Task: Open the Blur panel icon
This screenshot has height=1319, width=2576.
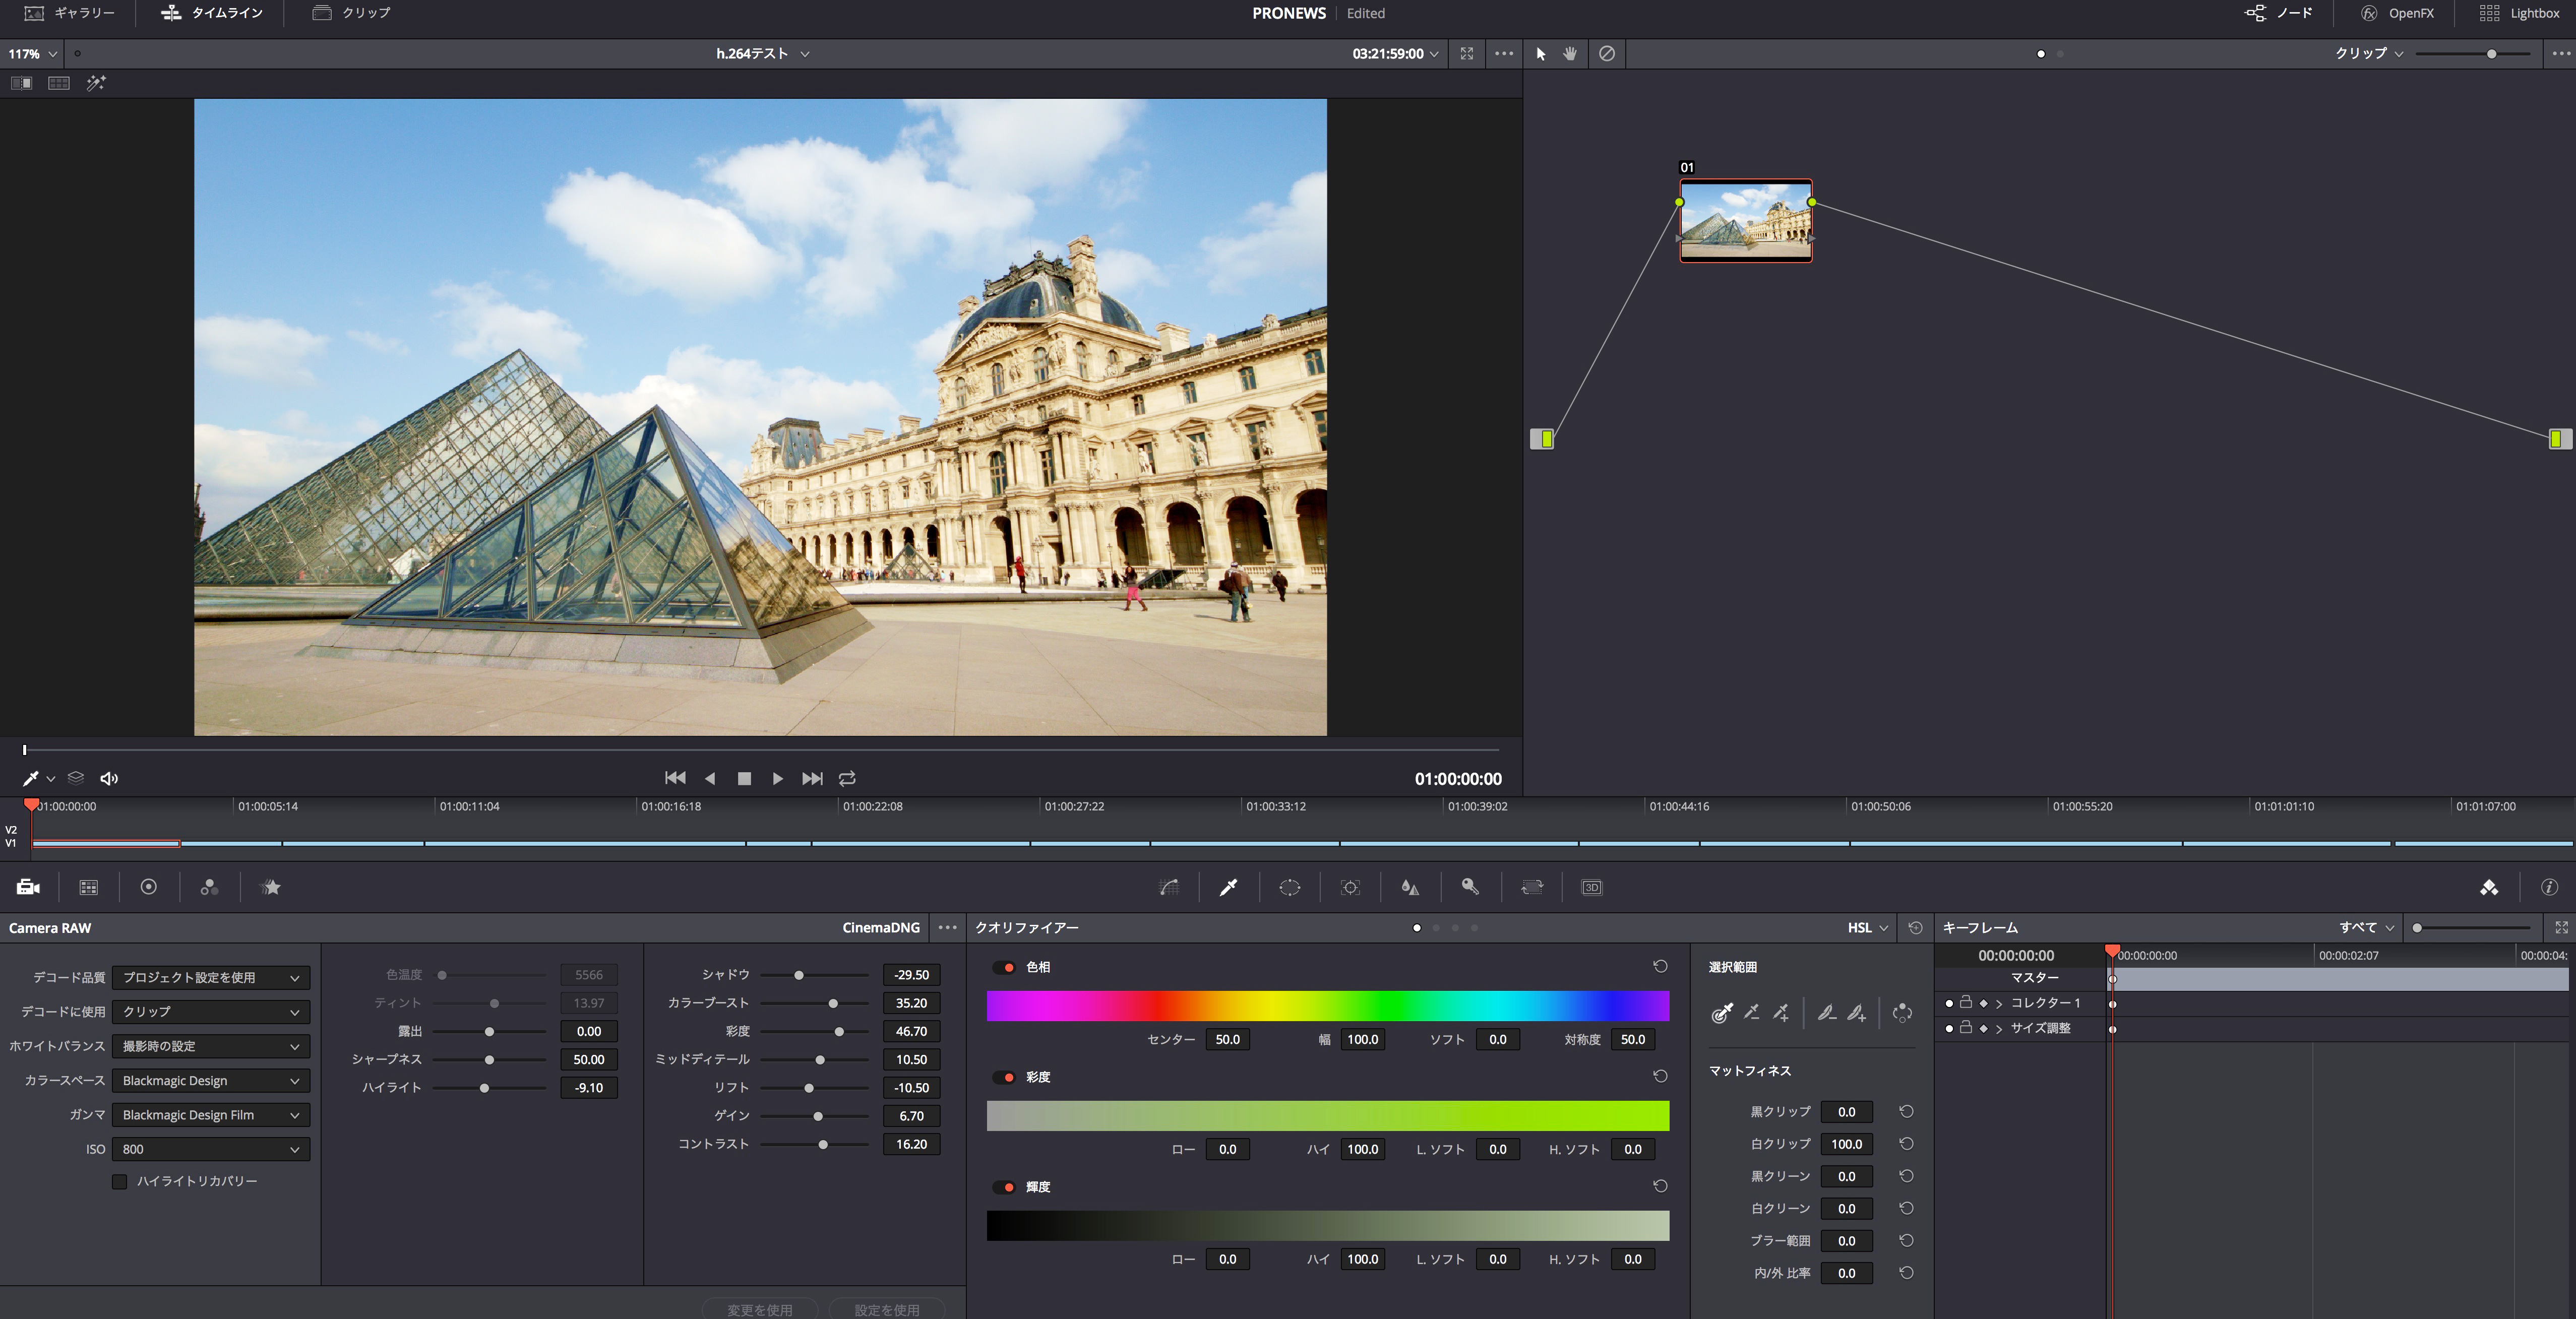Action: coord(1410,887)
